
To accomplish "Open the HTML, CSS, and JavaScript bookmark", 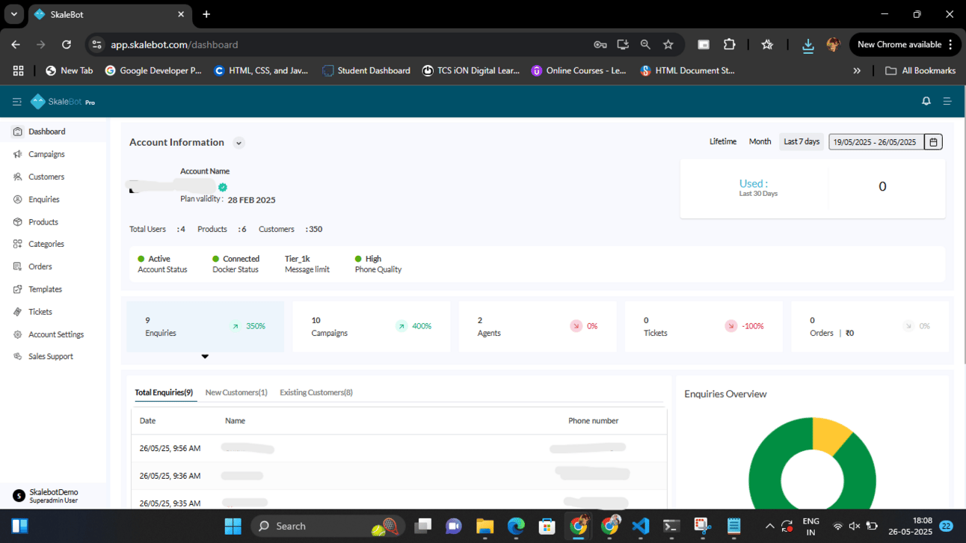I will coord(261,70).
